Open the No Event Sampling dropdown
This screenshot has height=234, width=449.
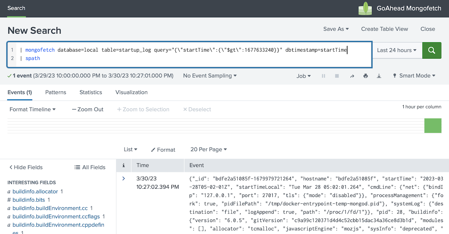[210, 76]
